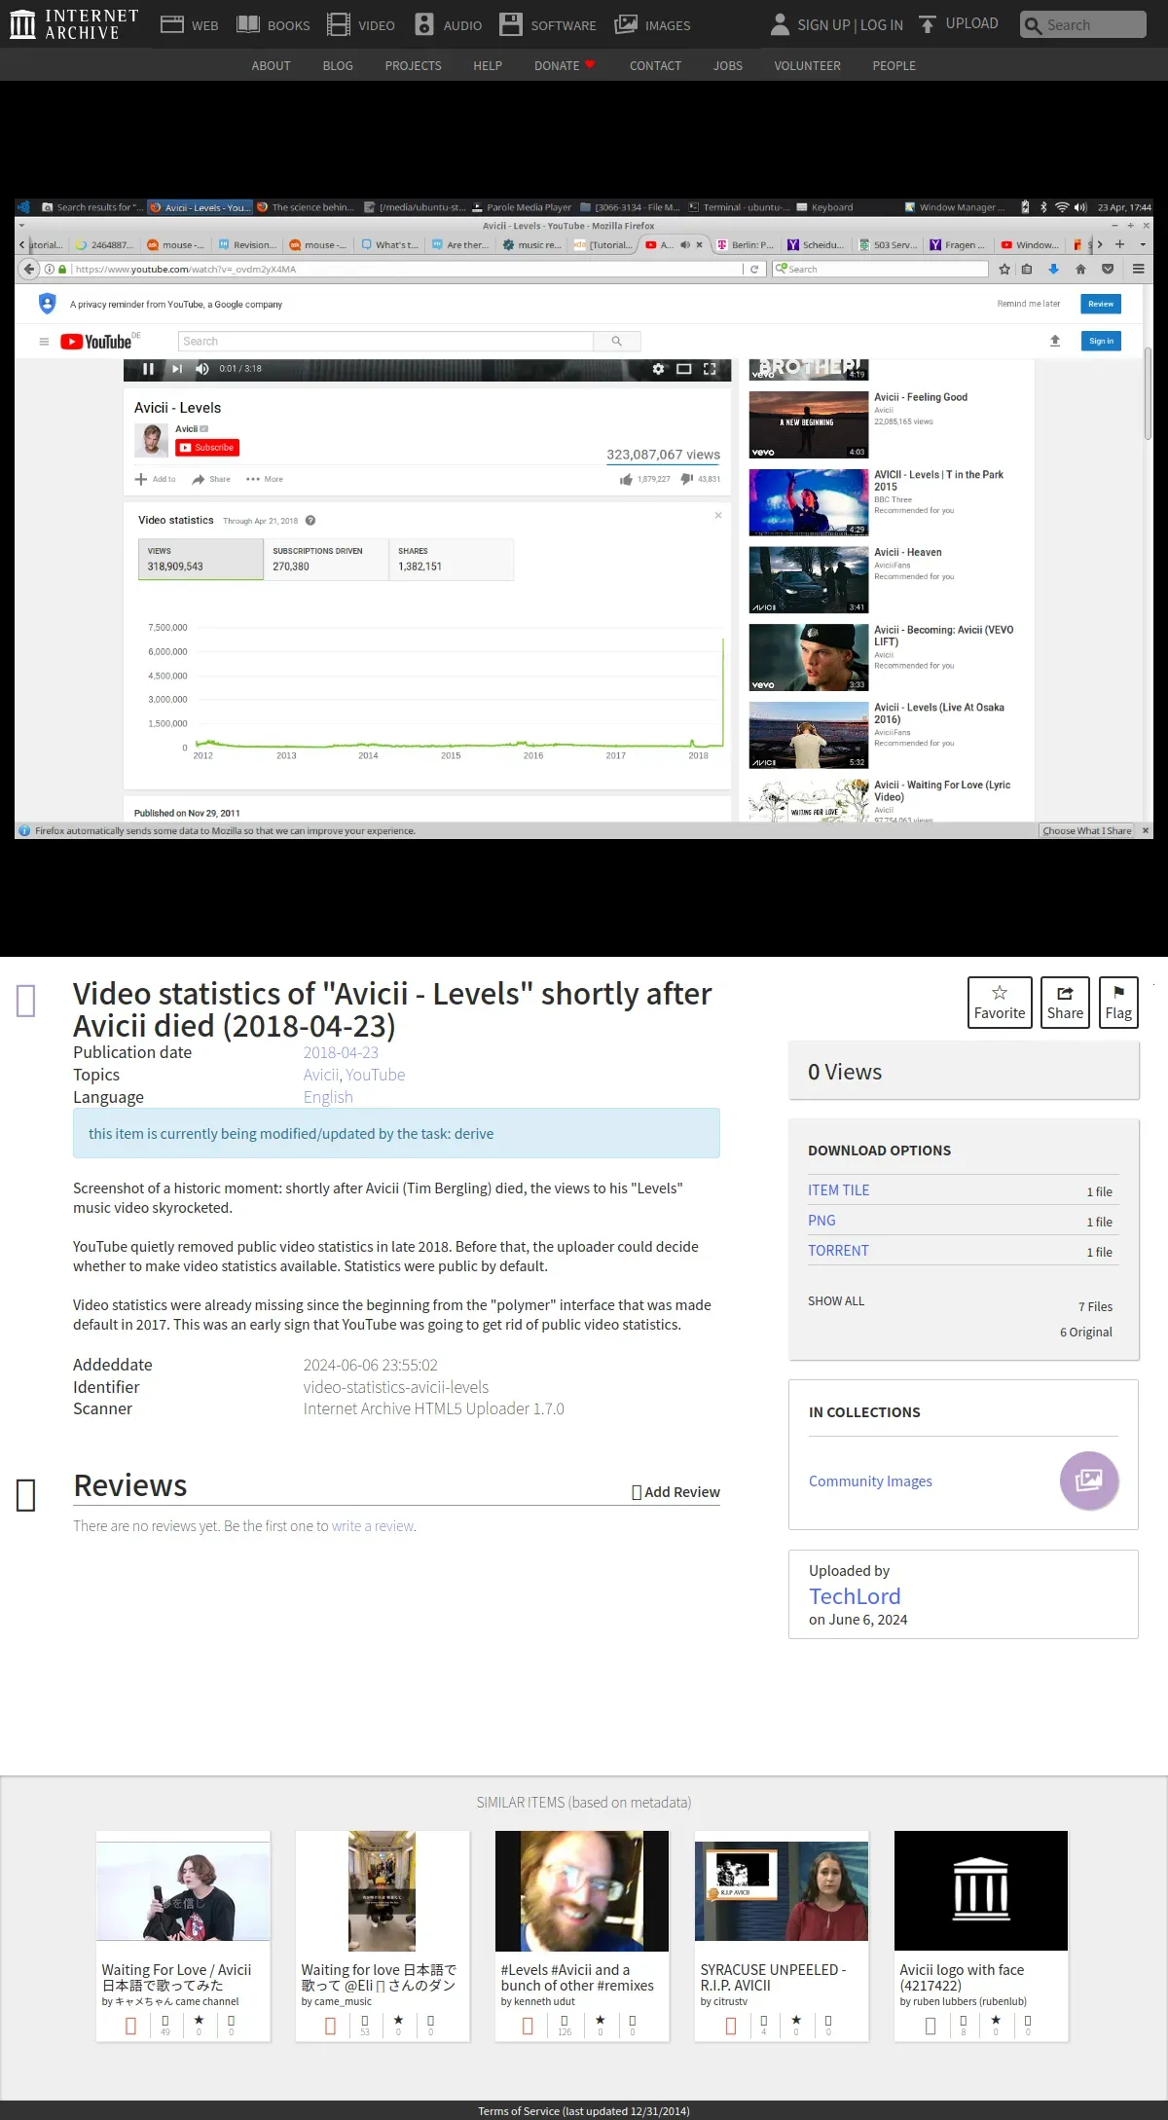Open the DONATE menu item
The width and height of the screenshot is (1168, 2120).
click(x=565, y=66)
